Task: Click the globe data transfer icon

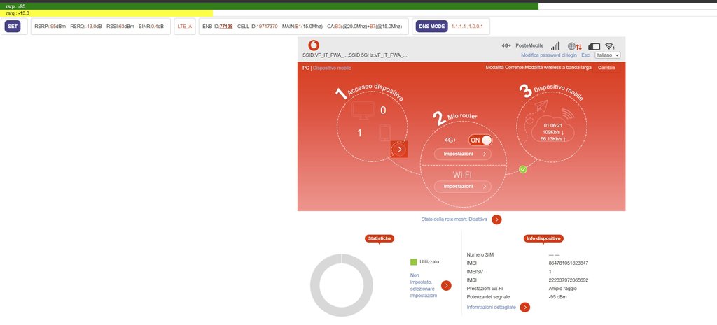Action: pos(575,46)
